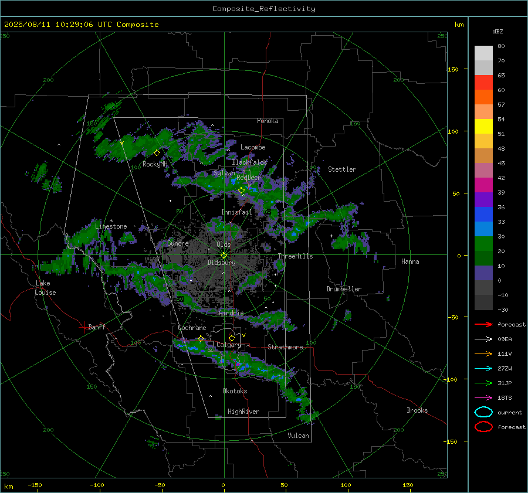This screenshot has width=528, height=493.
Task: Click the green 31JP arrow legend icon
Action: coord(483,383)
